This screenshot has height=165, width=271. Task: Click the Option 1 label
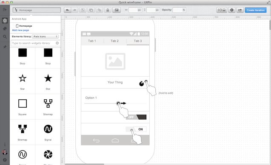pos(91,98)
